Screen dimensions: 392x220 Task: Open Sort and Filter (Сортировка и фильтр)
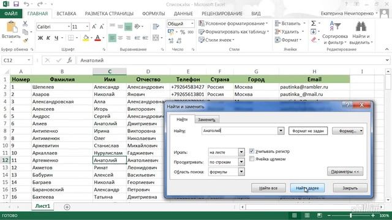click(335, 33)
